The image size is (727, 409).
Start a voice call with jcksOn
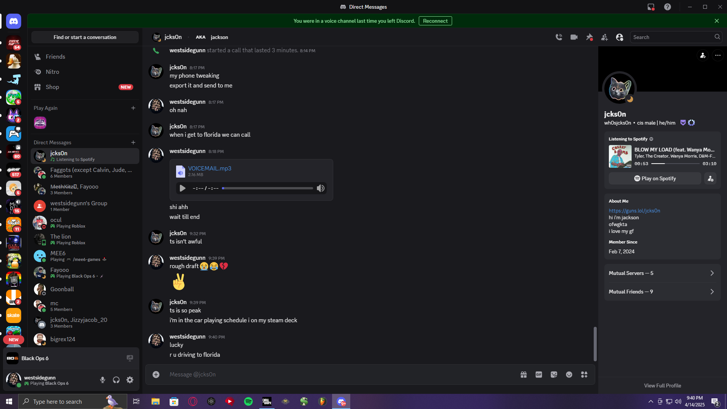pos(559,37)
